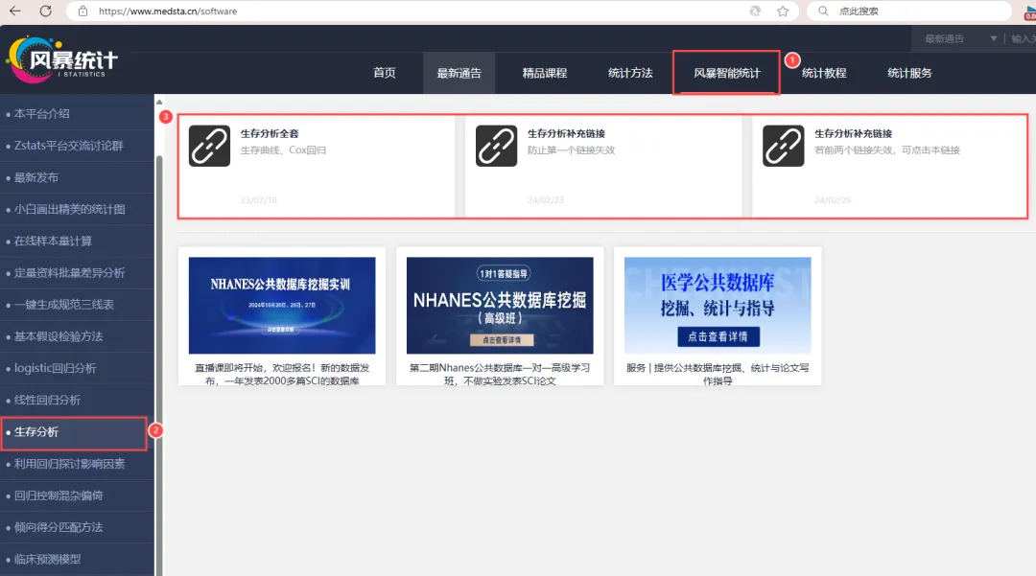Select 本平台介绍 in sidebar
The height and width of the screenshot is (576, 1036).
point(77,113)
